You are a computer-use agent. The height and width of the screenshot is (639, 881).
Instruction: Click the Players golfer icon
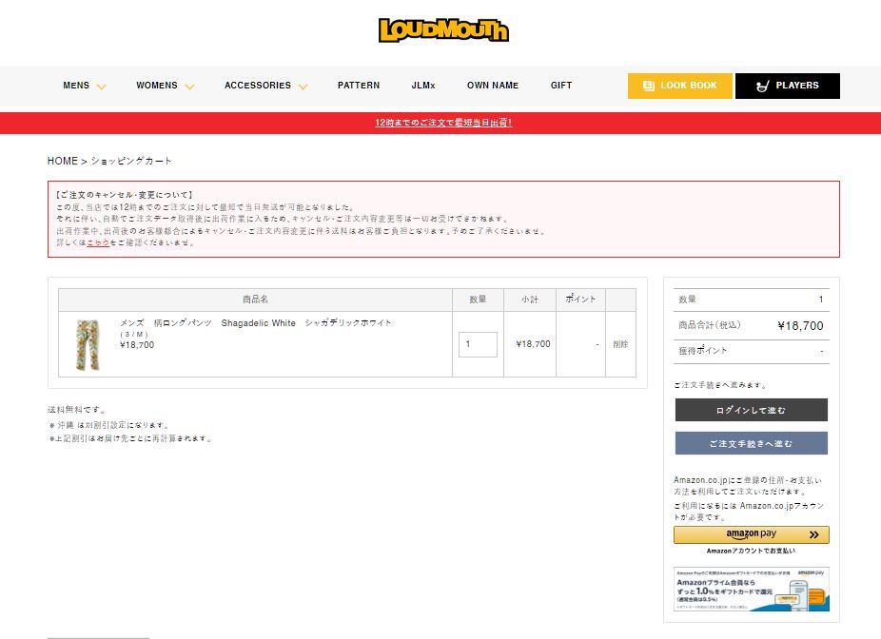[761, 86]
